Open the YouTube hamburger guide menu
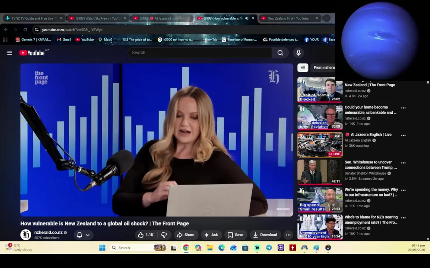This screenshot has height=268, width=430. (x=10, y=52)
